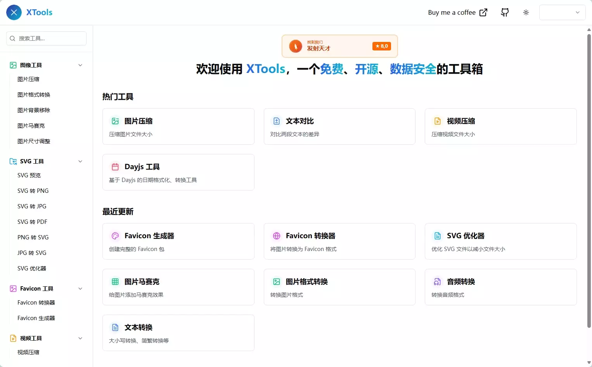The image size is (592, 367).
Task: Click the search magnifier icon
Action: pos(12,38)
